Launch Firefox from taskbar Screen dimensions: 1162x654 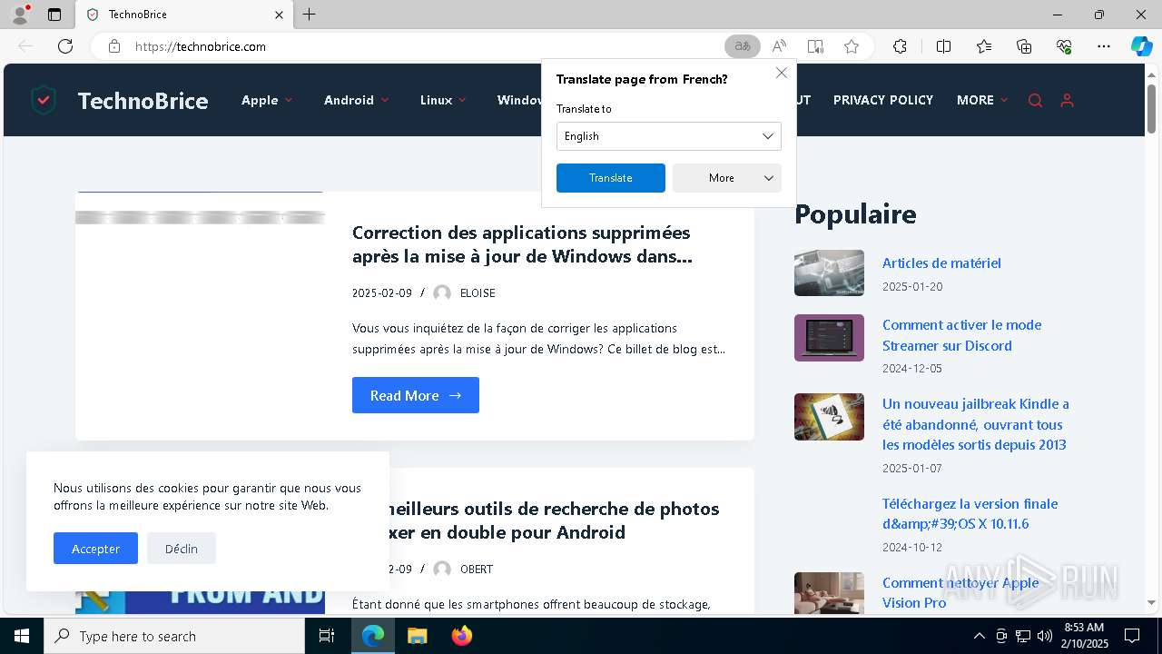click(461, 636)
